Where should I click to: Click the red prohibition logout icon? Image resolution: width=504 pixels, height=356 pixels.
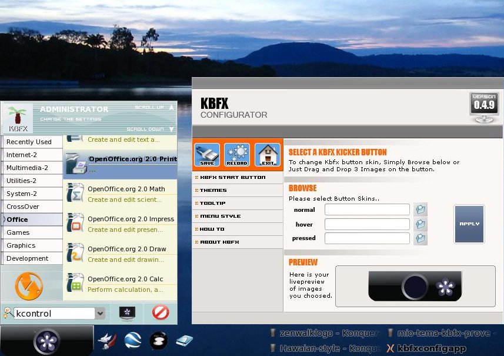[x=161, y=312]
